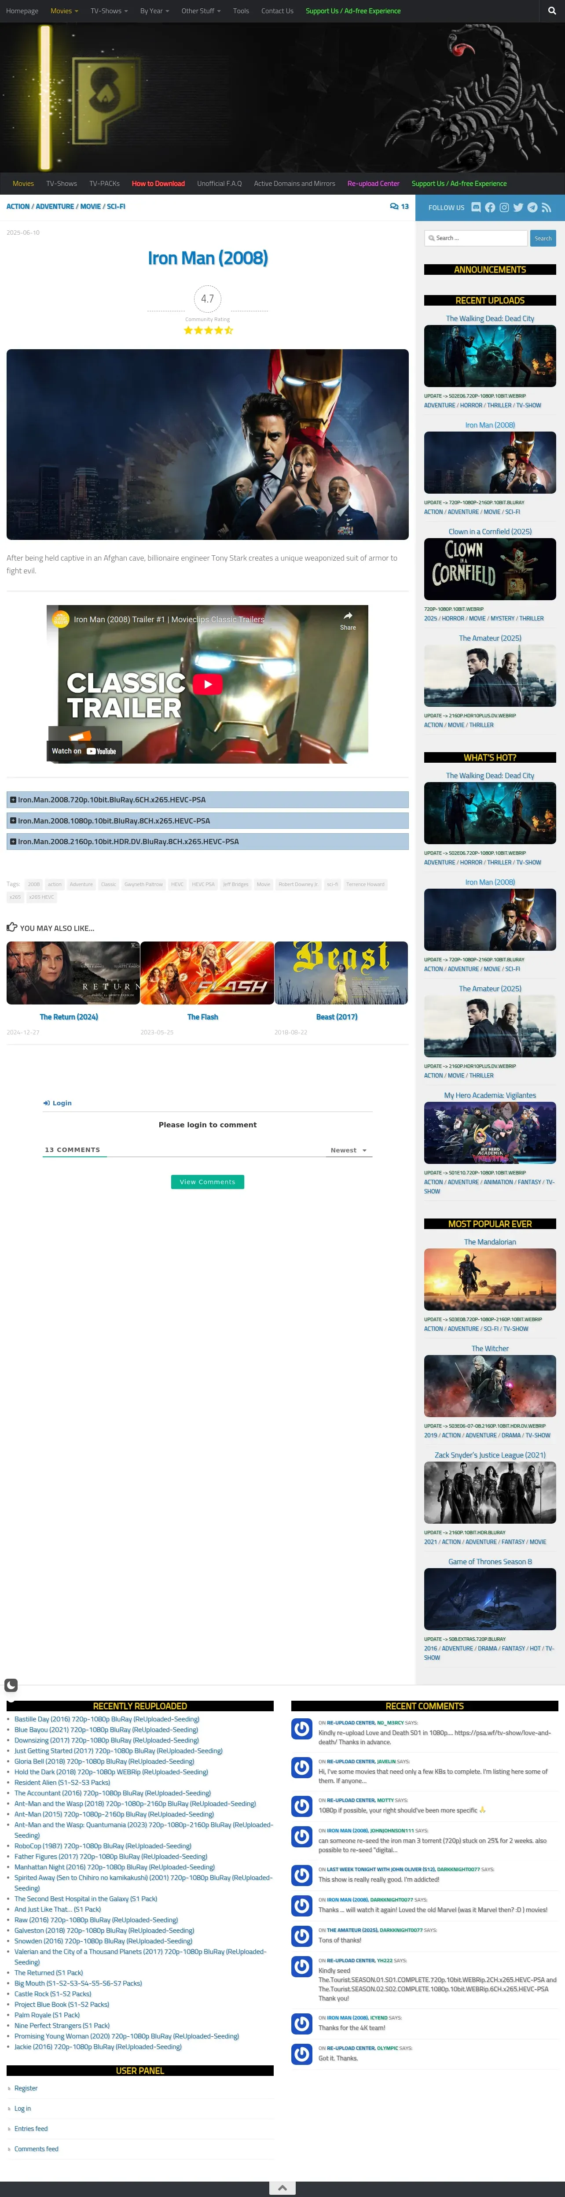The image size is (565, 2197).
Task: Click the Iron Man (2008) post title
Action: point(208,258)
